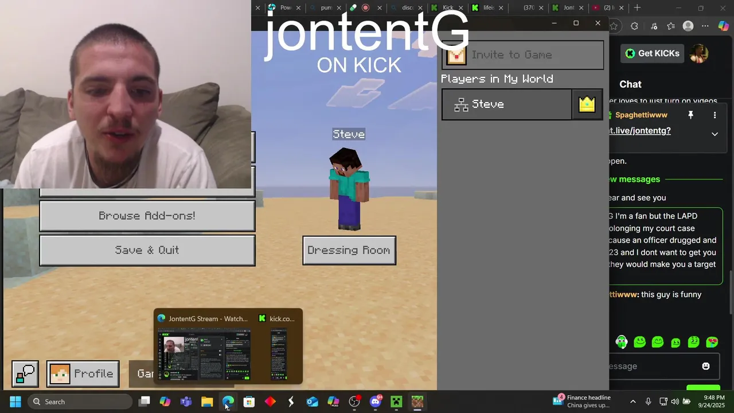Open the emoji picker in the message box

click(x=706, y=366)
